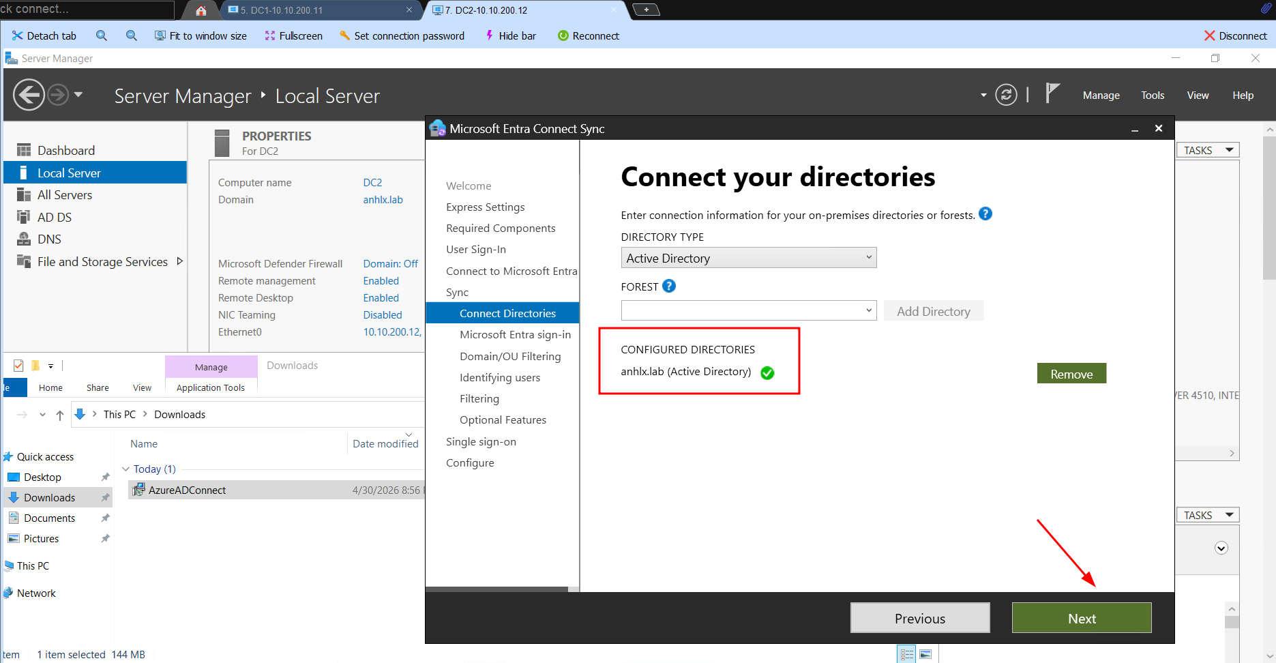Viewport: 1276px width, 663px height.
Task: Select Domain/OU Filtering wizard step
Action: click(510, 356)
